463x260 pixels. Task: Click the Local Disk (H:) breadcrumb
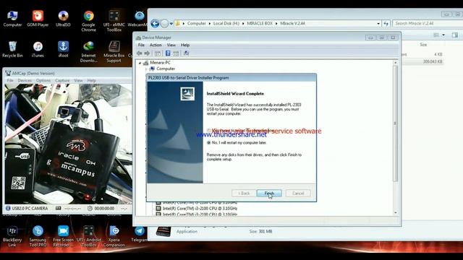tap(226, 23)
